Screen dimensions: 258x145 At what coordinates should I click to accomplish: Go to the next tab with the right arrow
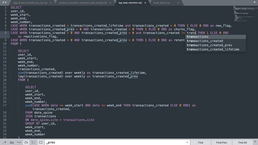click(x=6, y=2)
